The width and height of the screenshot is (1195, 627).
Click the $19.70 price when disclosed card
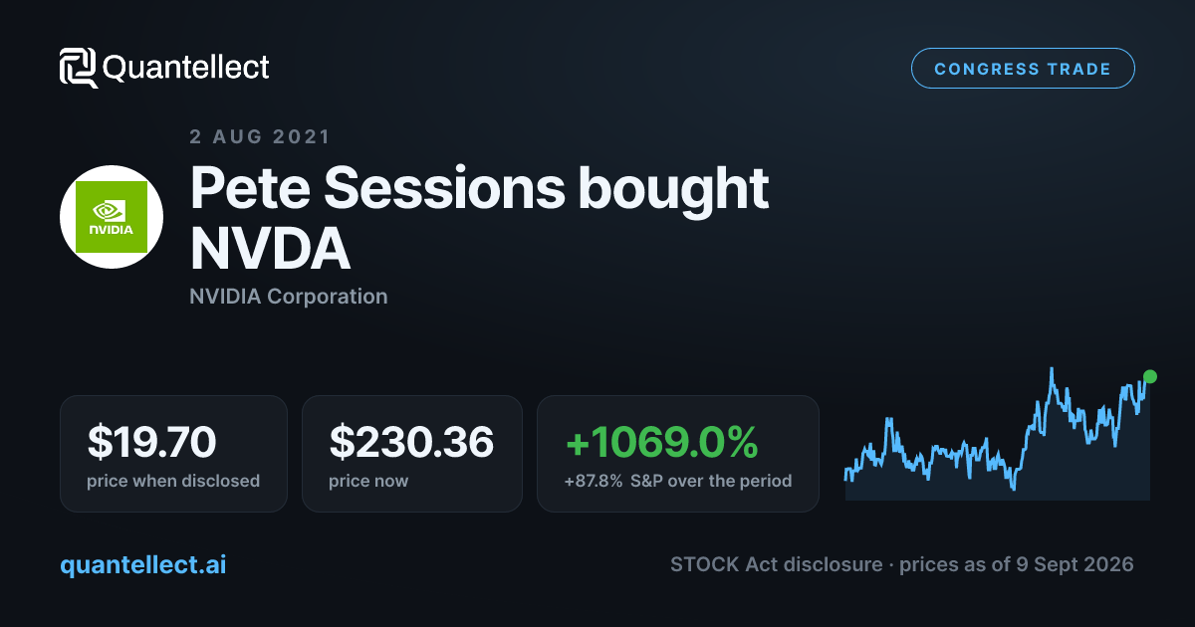[173, 454]
